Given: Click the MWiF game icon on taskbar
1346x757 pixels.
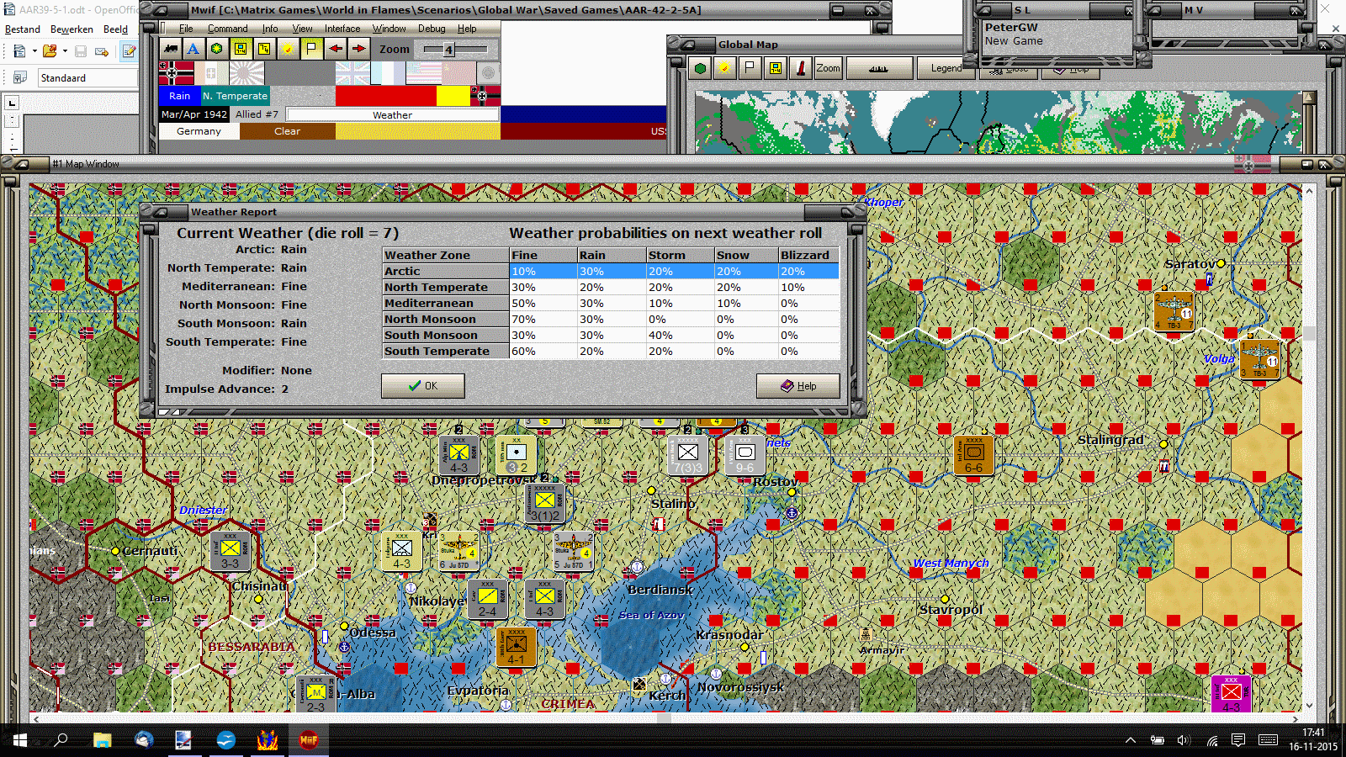Looking at the screenshot, I should 309,740.
